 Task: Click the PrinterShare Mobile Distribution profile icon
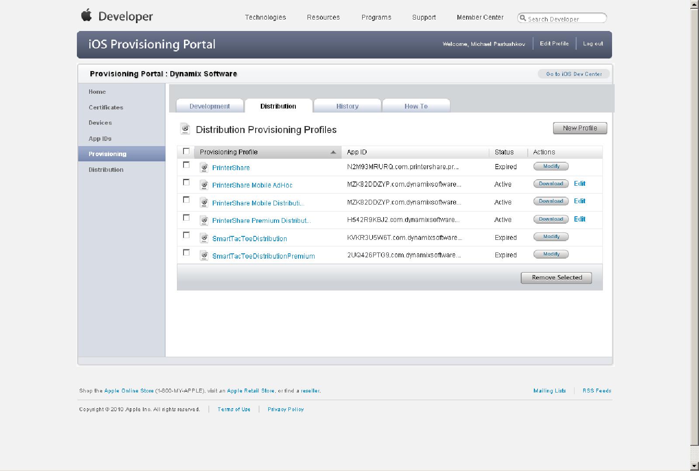click(204, 203)
